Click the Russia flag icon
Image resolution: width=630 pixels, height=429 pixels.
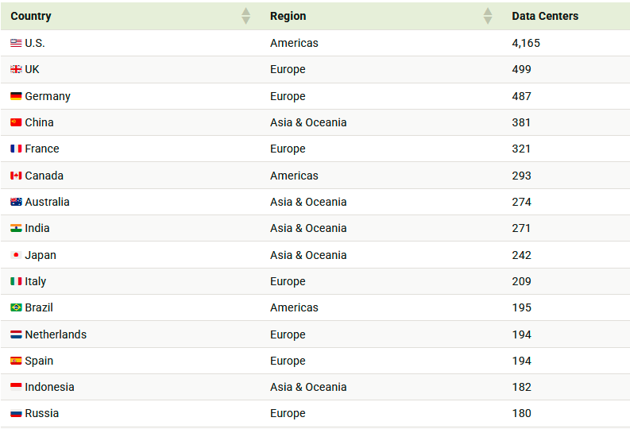point(16,413)
